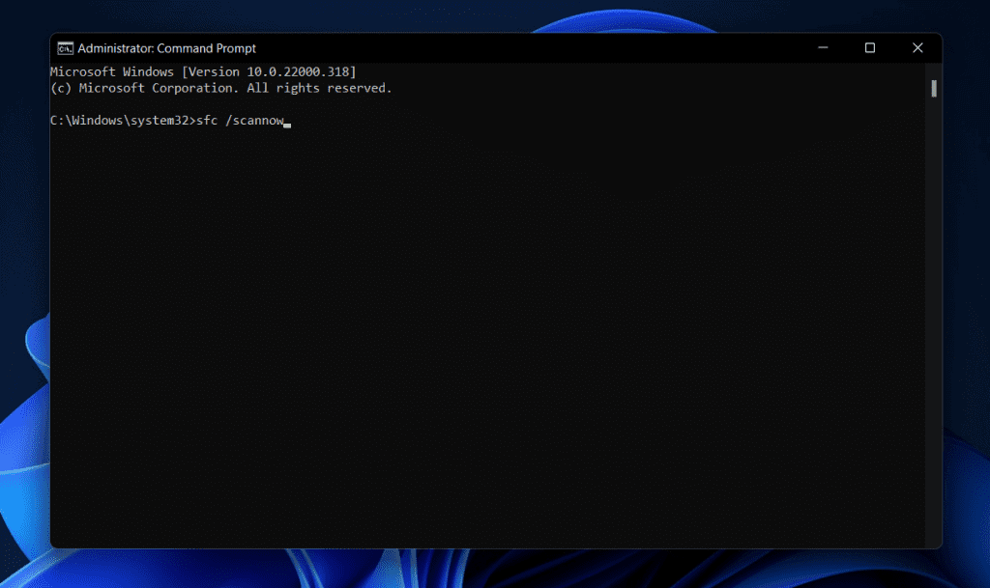Viewport: 990px width, 588px height.
Task: Click the C:\Windows\system32> prompt path
Action: pos(121,120)
